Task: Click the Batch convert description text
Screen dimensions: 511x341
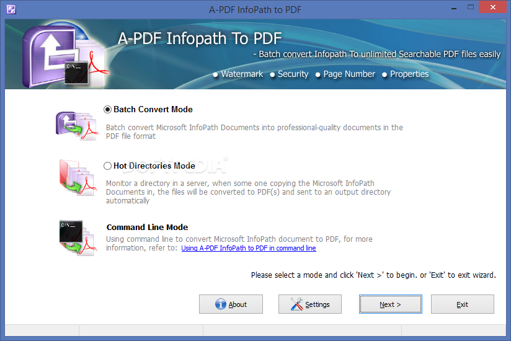Action: [x=254, y=131]
